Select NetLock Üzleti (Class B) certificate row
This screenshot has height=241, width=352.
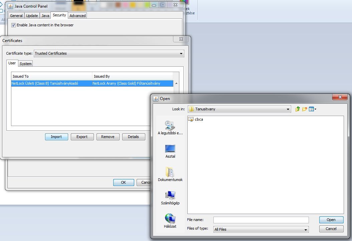pyautogui.click(x=92, y=83)
